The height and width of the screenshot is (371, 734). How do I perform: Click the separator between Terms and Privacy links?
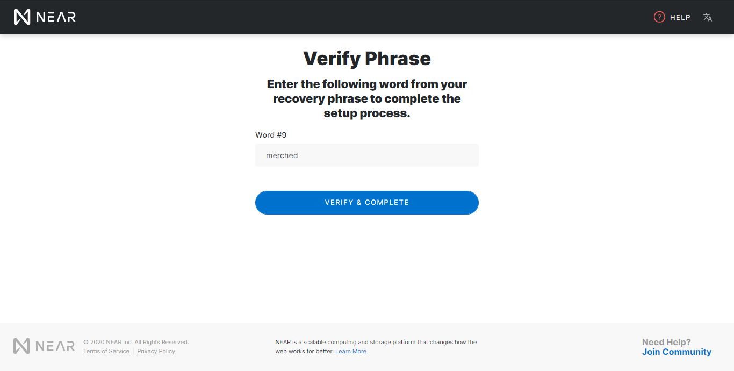133,352
